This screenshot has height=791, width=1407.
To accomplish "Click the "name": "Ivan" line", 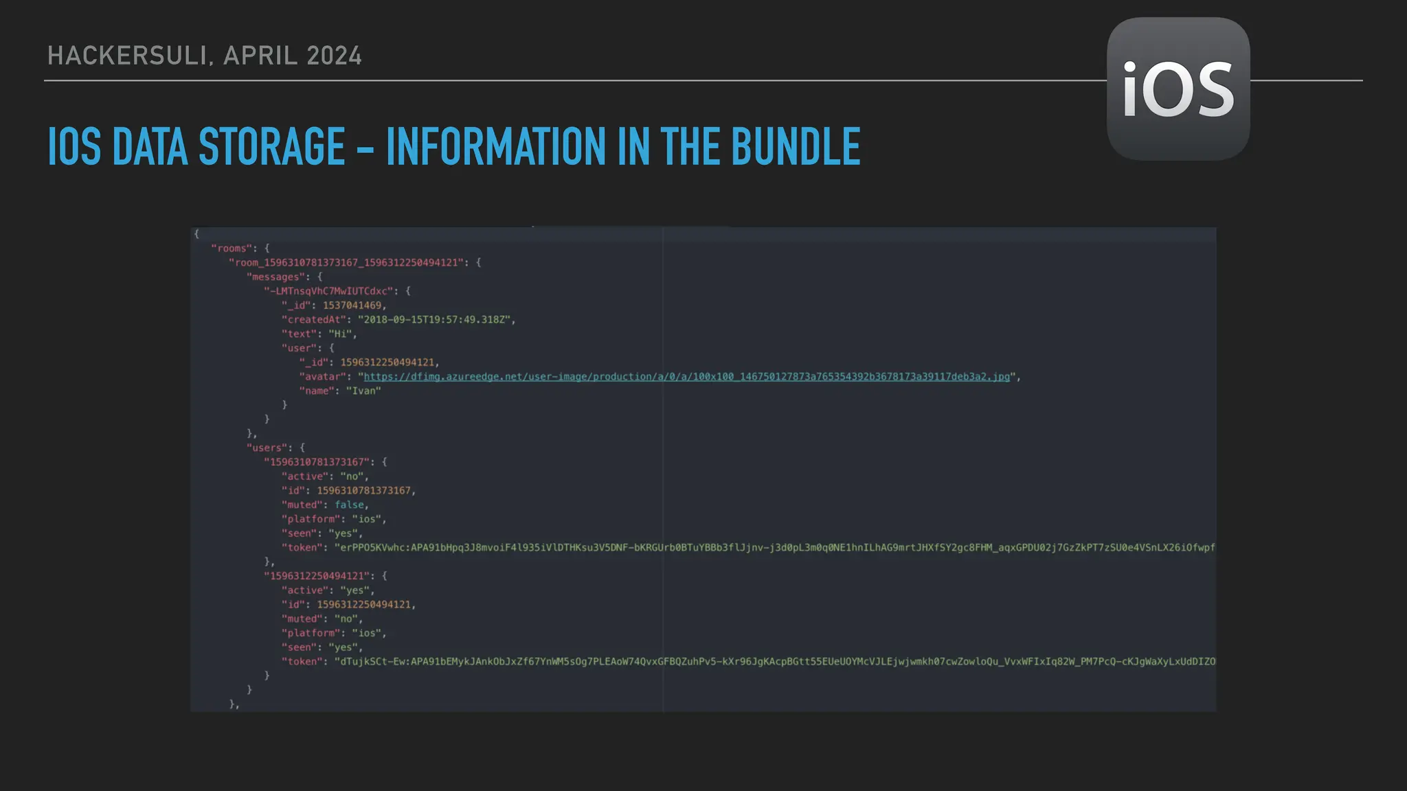I will [x=339, y=391].
